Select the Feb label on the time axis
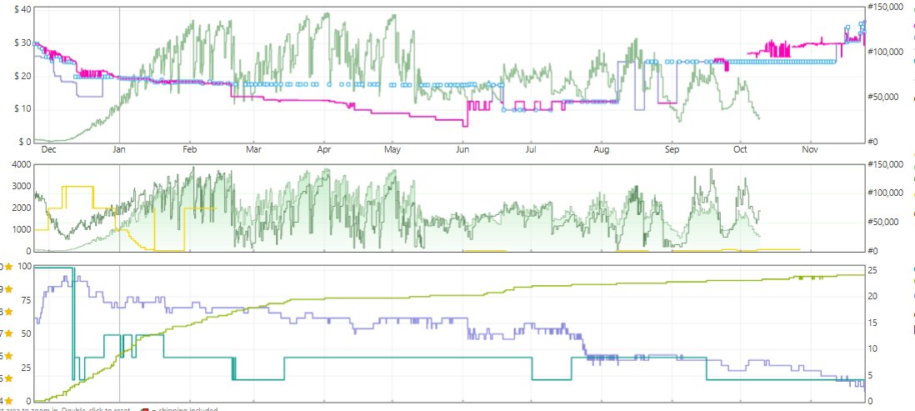The image size is (915, 411). [190, 150]
